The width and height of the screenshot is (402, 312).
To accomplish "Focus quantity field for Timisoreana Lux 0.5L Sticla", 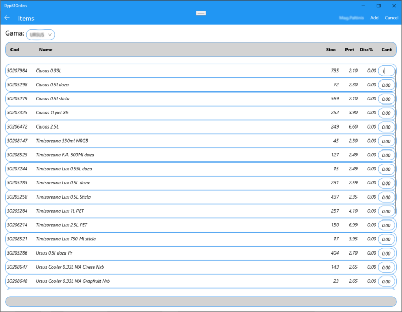I will (386, 198).
